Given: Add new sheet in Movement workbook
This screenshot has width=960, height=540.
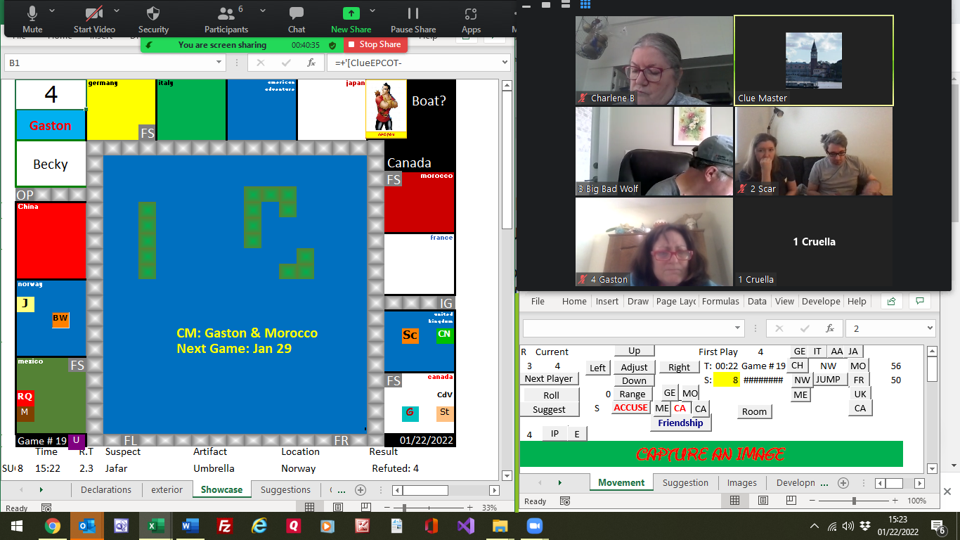Looking at the screenshot, I should [x=843, y=483].
